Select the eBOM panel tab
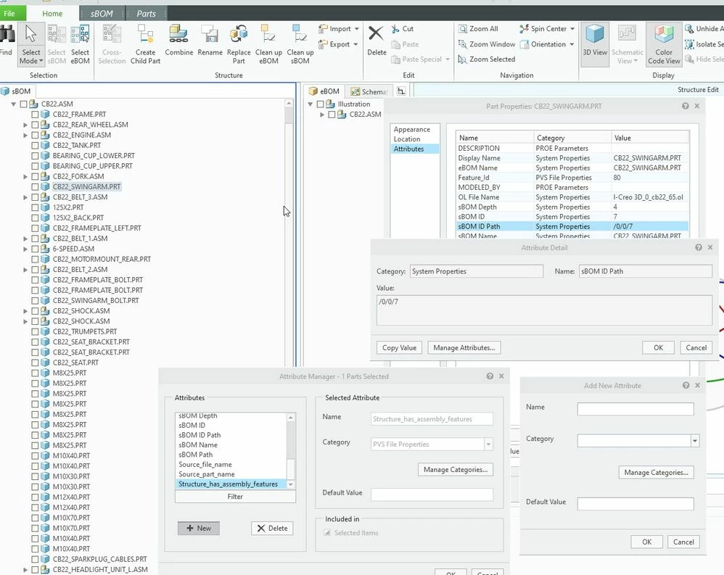 click(x=324, y=91)
